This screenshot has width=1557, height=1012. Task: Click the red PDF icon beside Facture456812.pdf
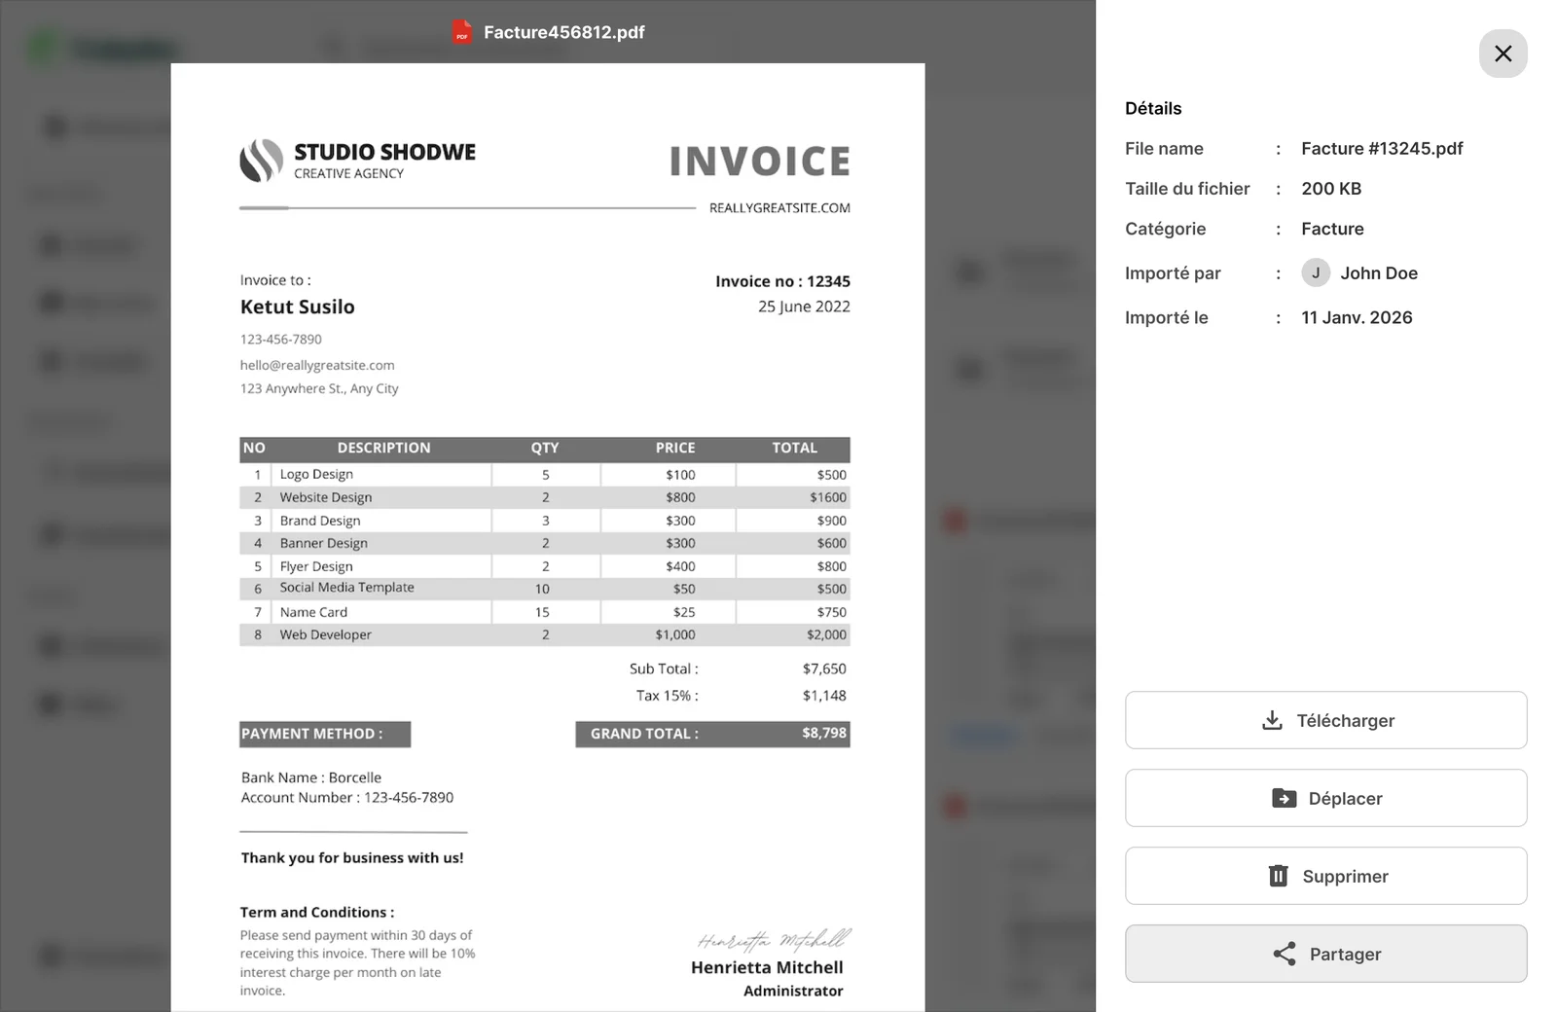(462, 32)
